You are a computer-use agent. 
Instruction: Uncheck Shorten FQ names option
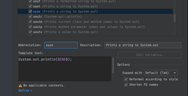click(x=126, y=85)
